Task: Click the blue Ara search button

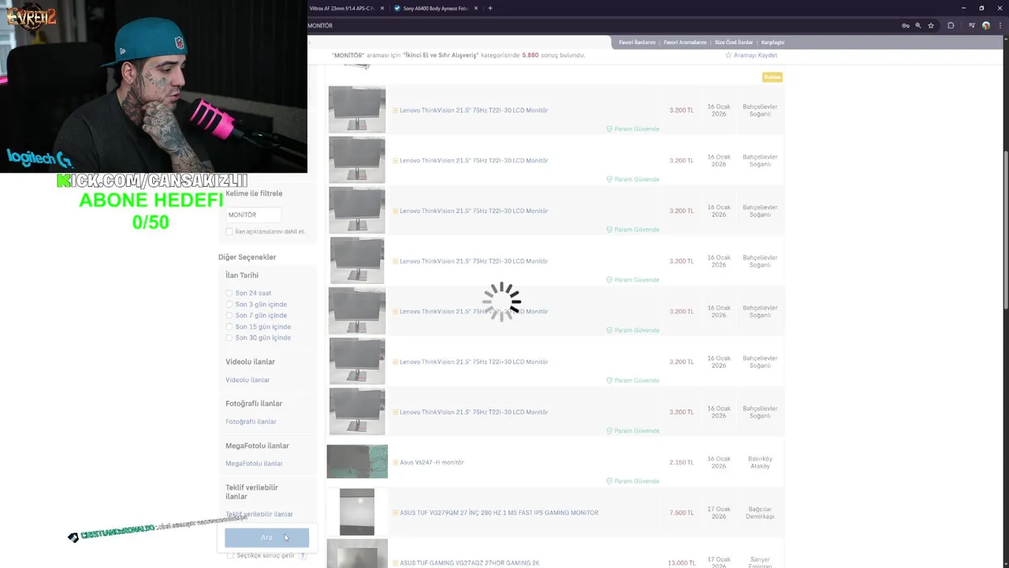Action: 266,538
